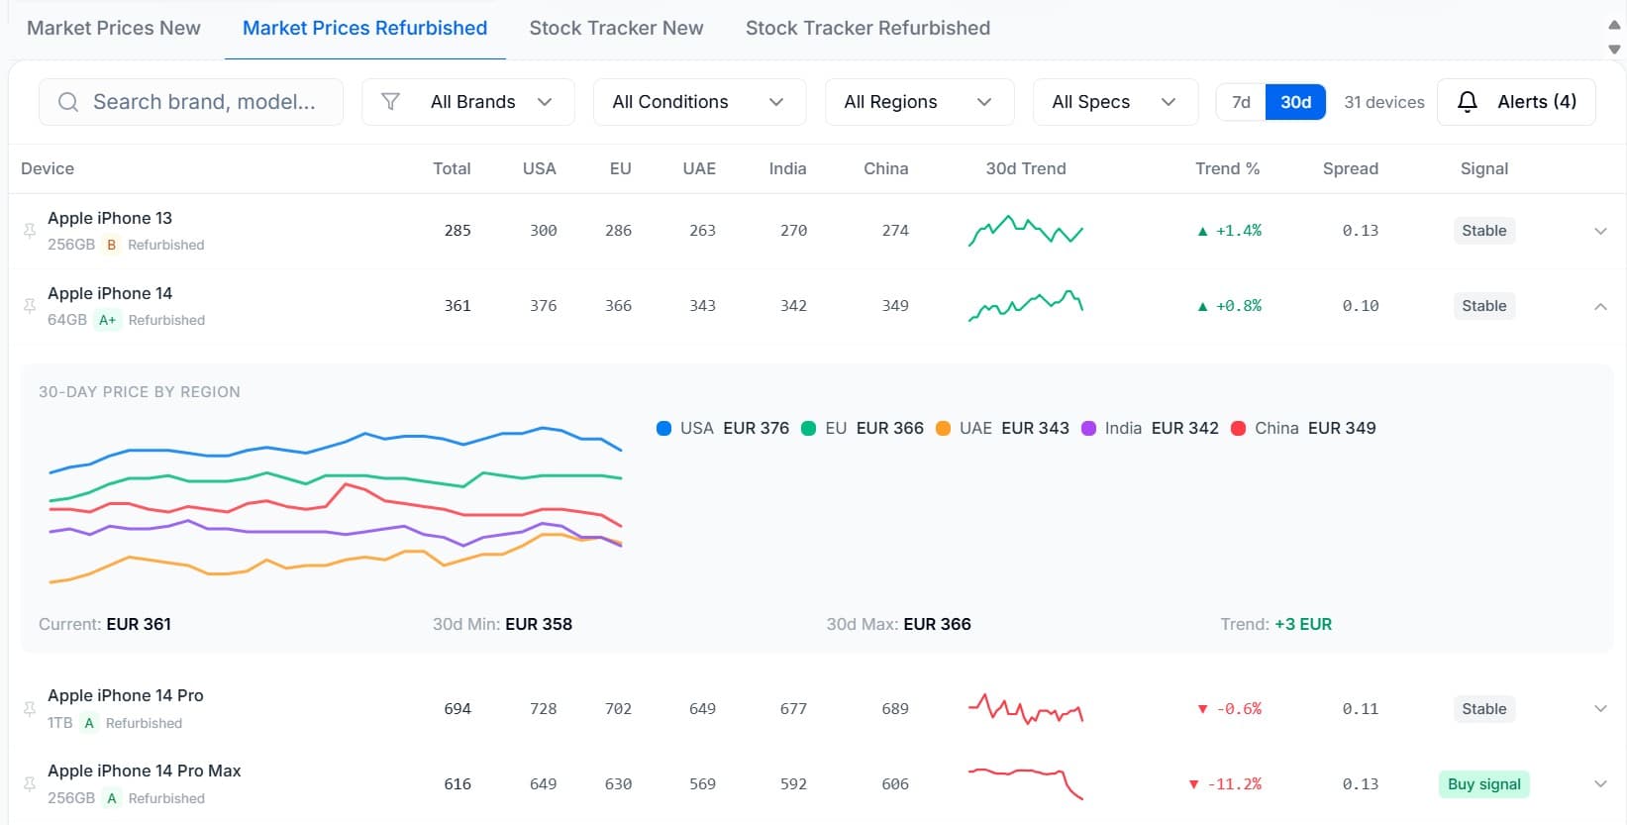The image size is (1627, 825).
Task: Click the funnel filter icon
Action: point(391,102)
